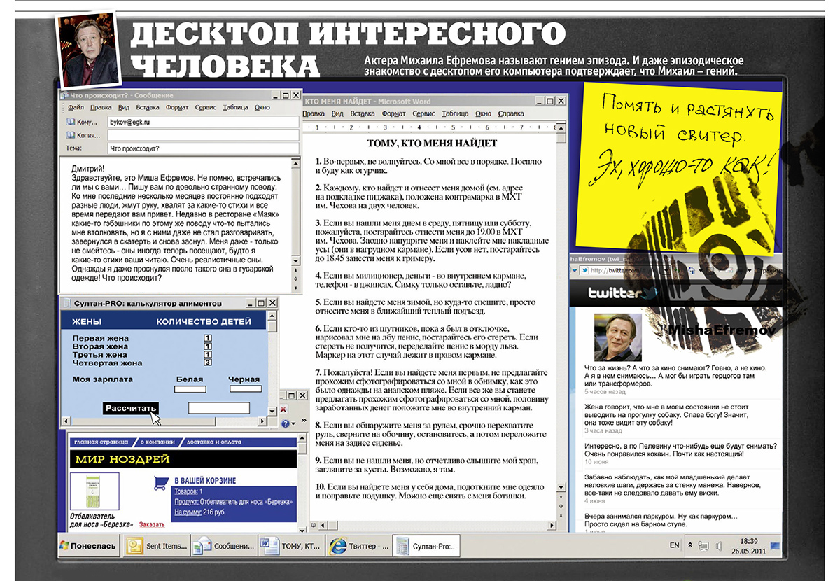Click the Internet Explorer Твиттер taskbar icon
840x581 pixels.
(x=337, y=546)
